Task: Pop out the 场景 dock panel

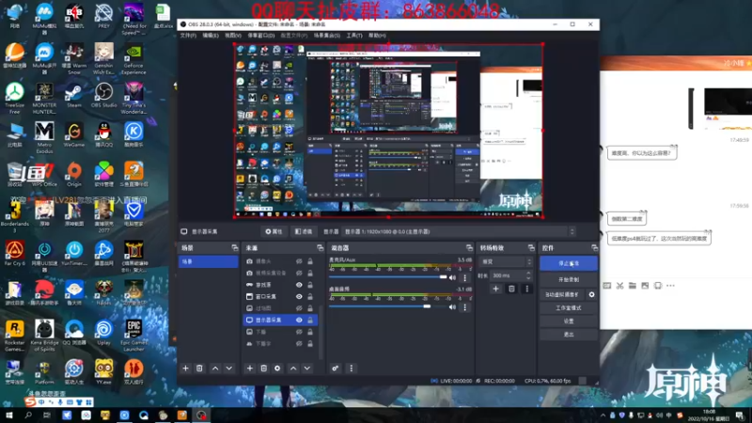Action: pyautogui.click(x=234, y=248)
